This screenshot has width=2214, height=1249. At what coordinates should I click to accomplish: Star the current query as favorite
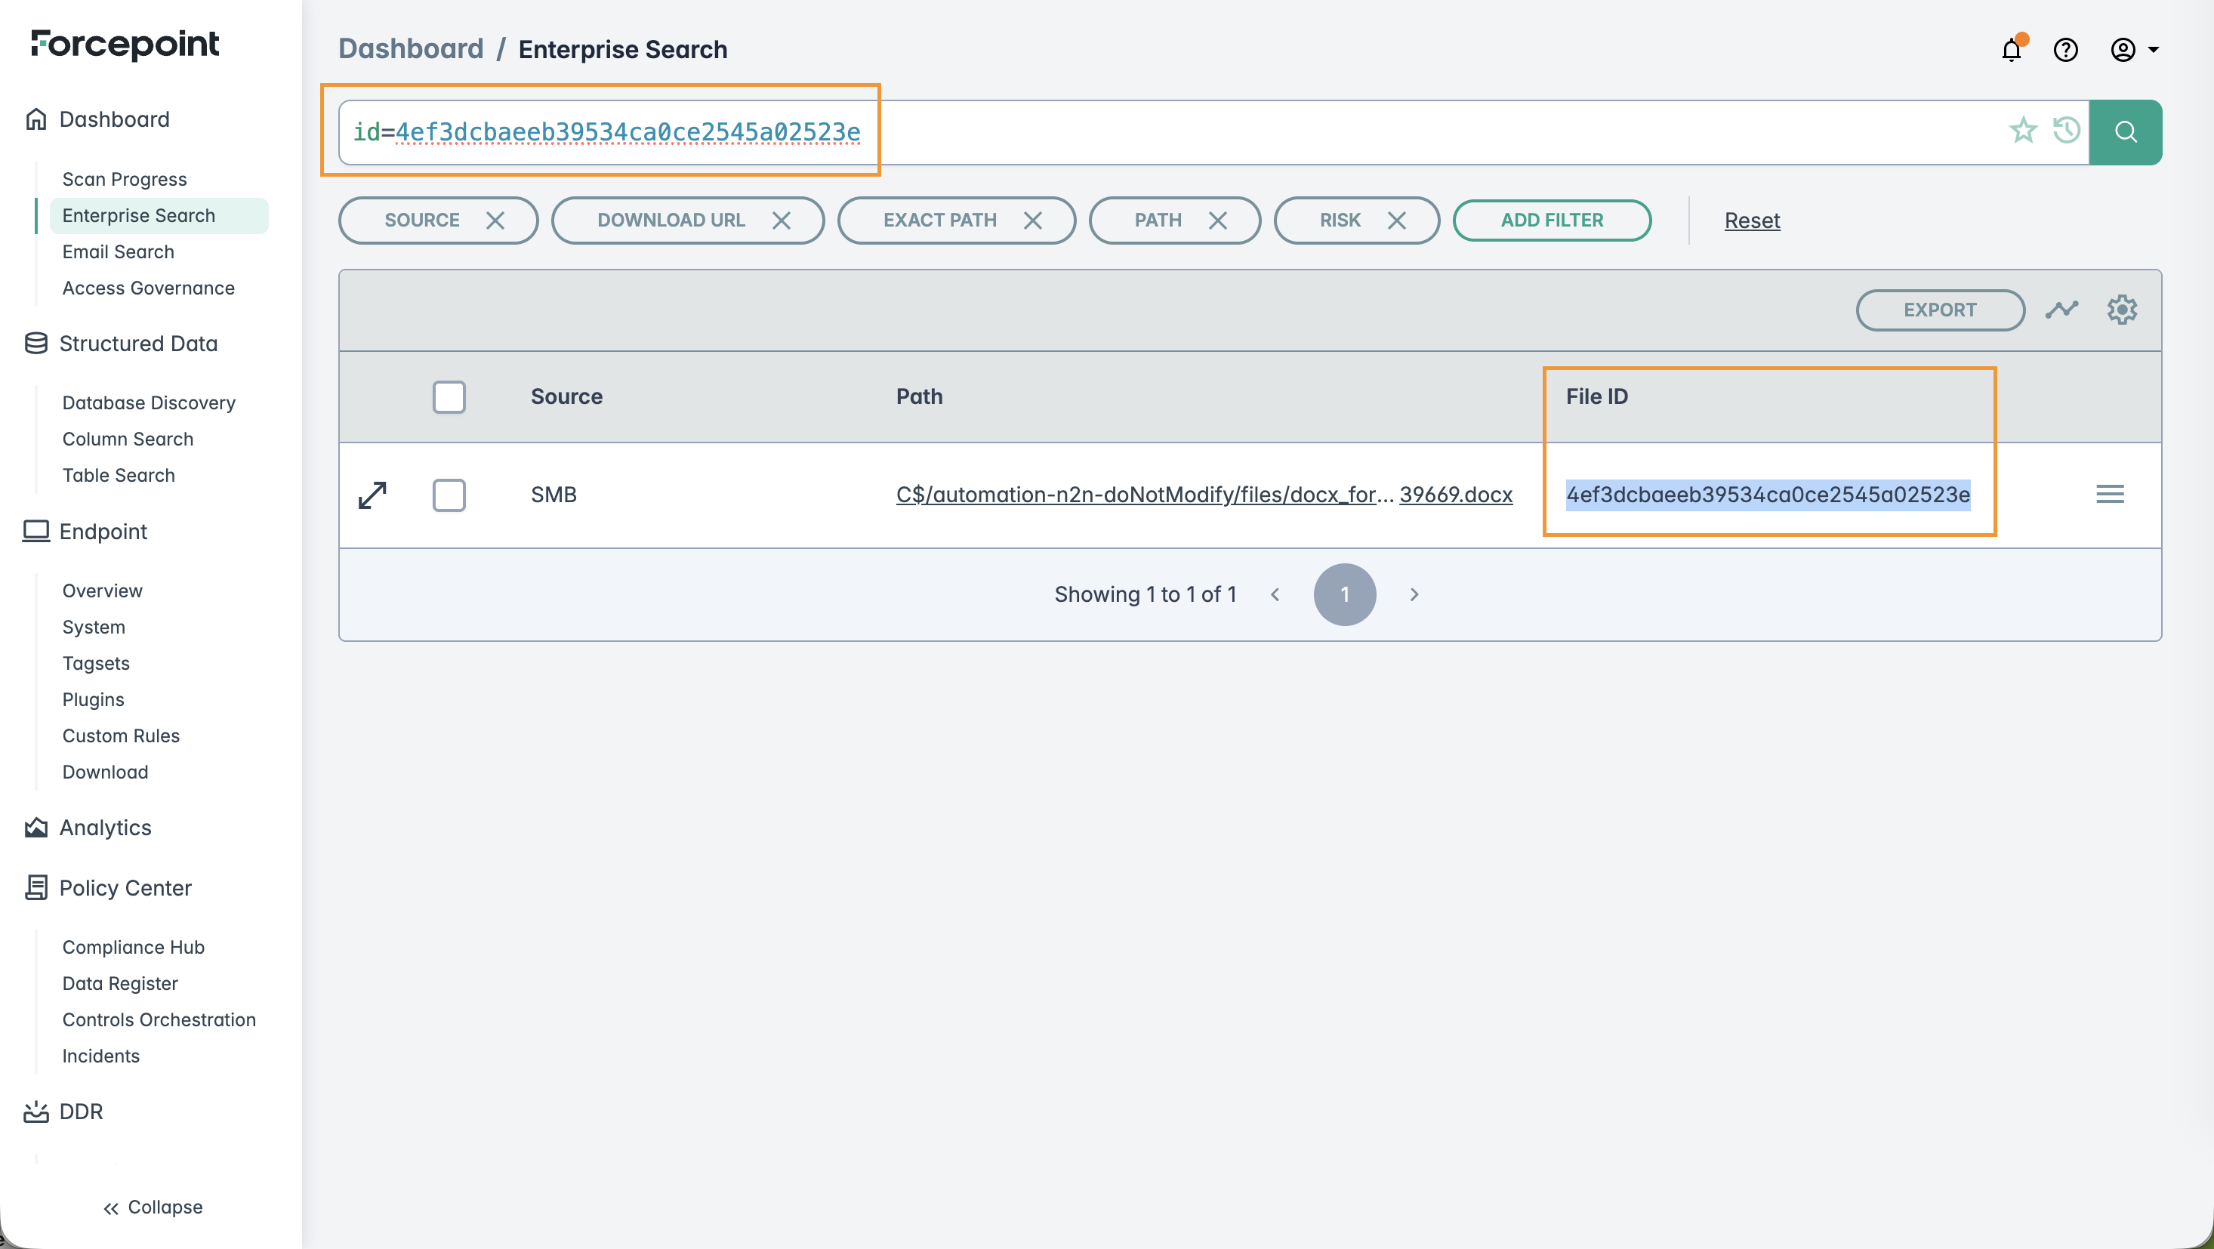pos(2022,131)
